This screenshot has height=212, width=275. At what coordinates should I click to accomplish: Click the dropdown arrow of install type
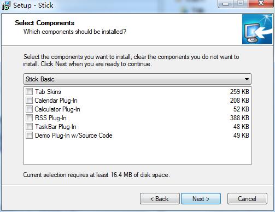[247, 79]
